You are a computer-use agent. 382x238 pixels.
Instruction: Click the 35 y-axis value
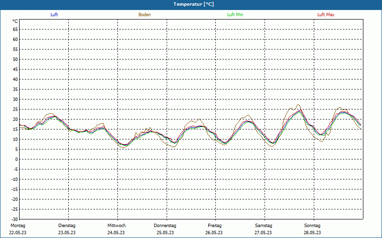[15, 89]
